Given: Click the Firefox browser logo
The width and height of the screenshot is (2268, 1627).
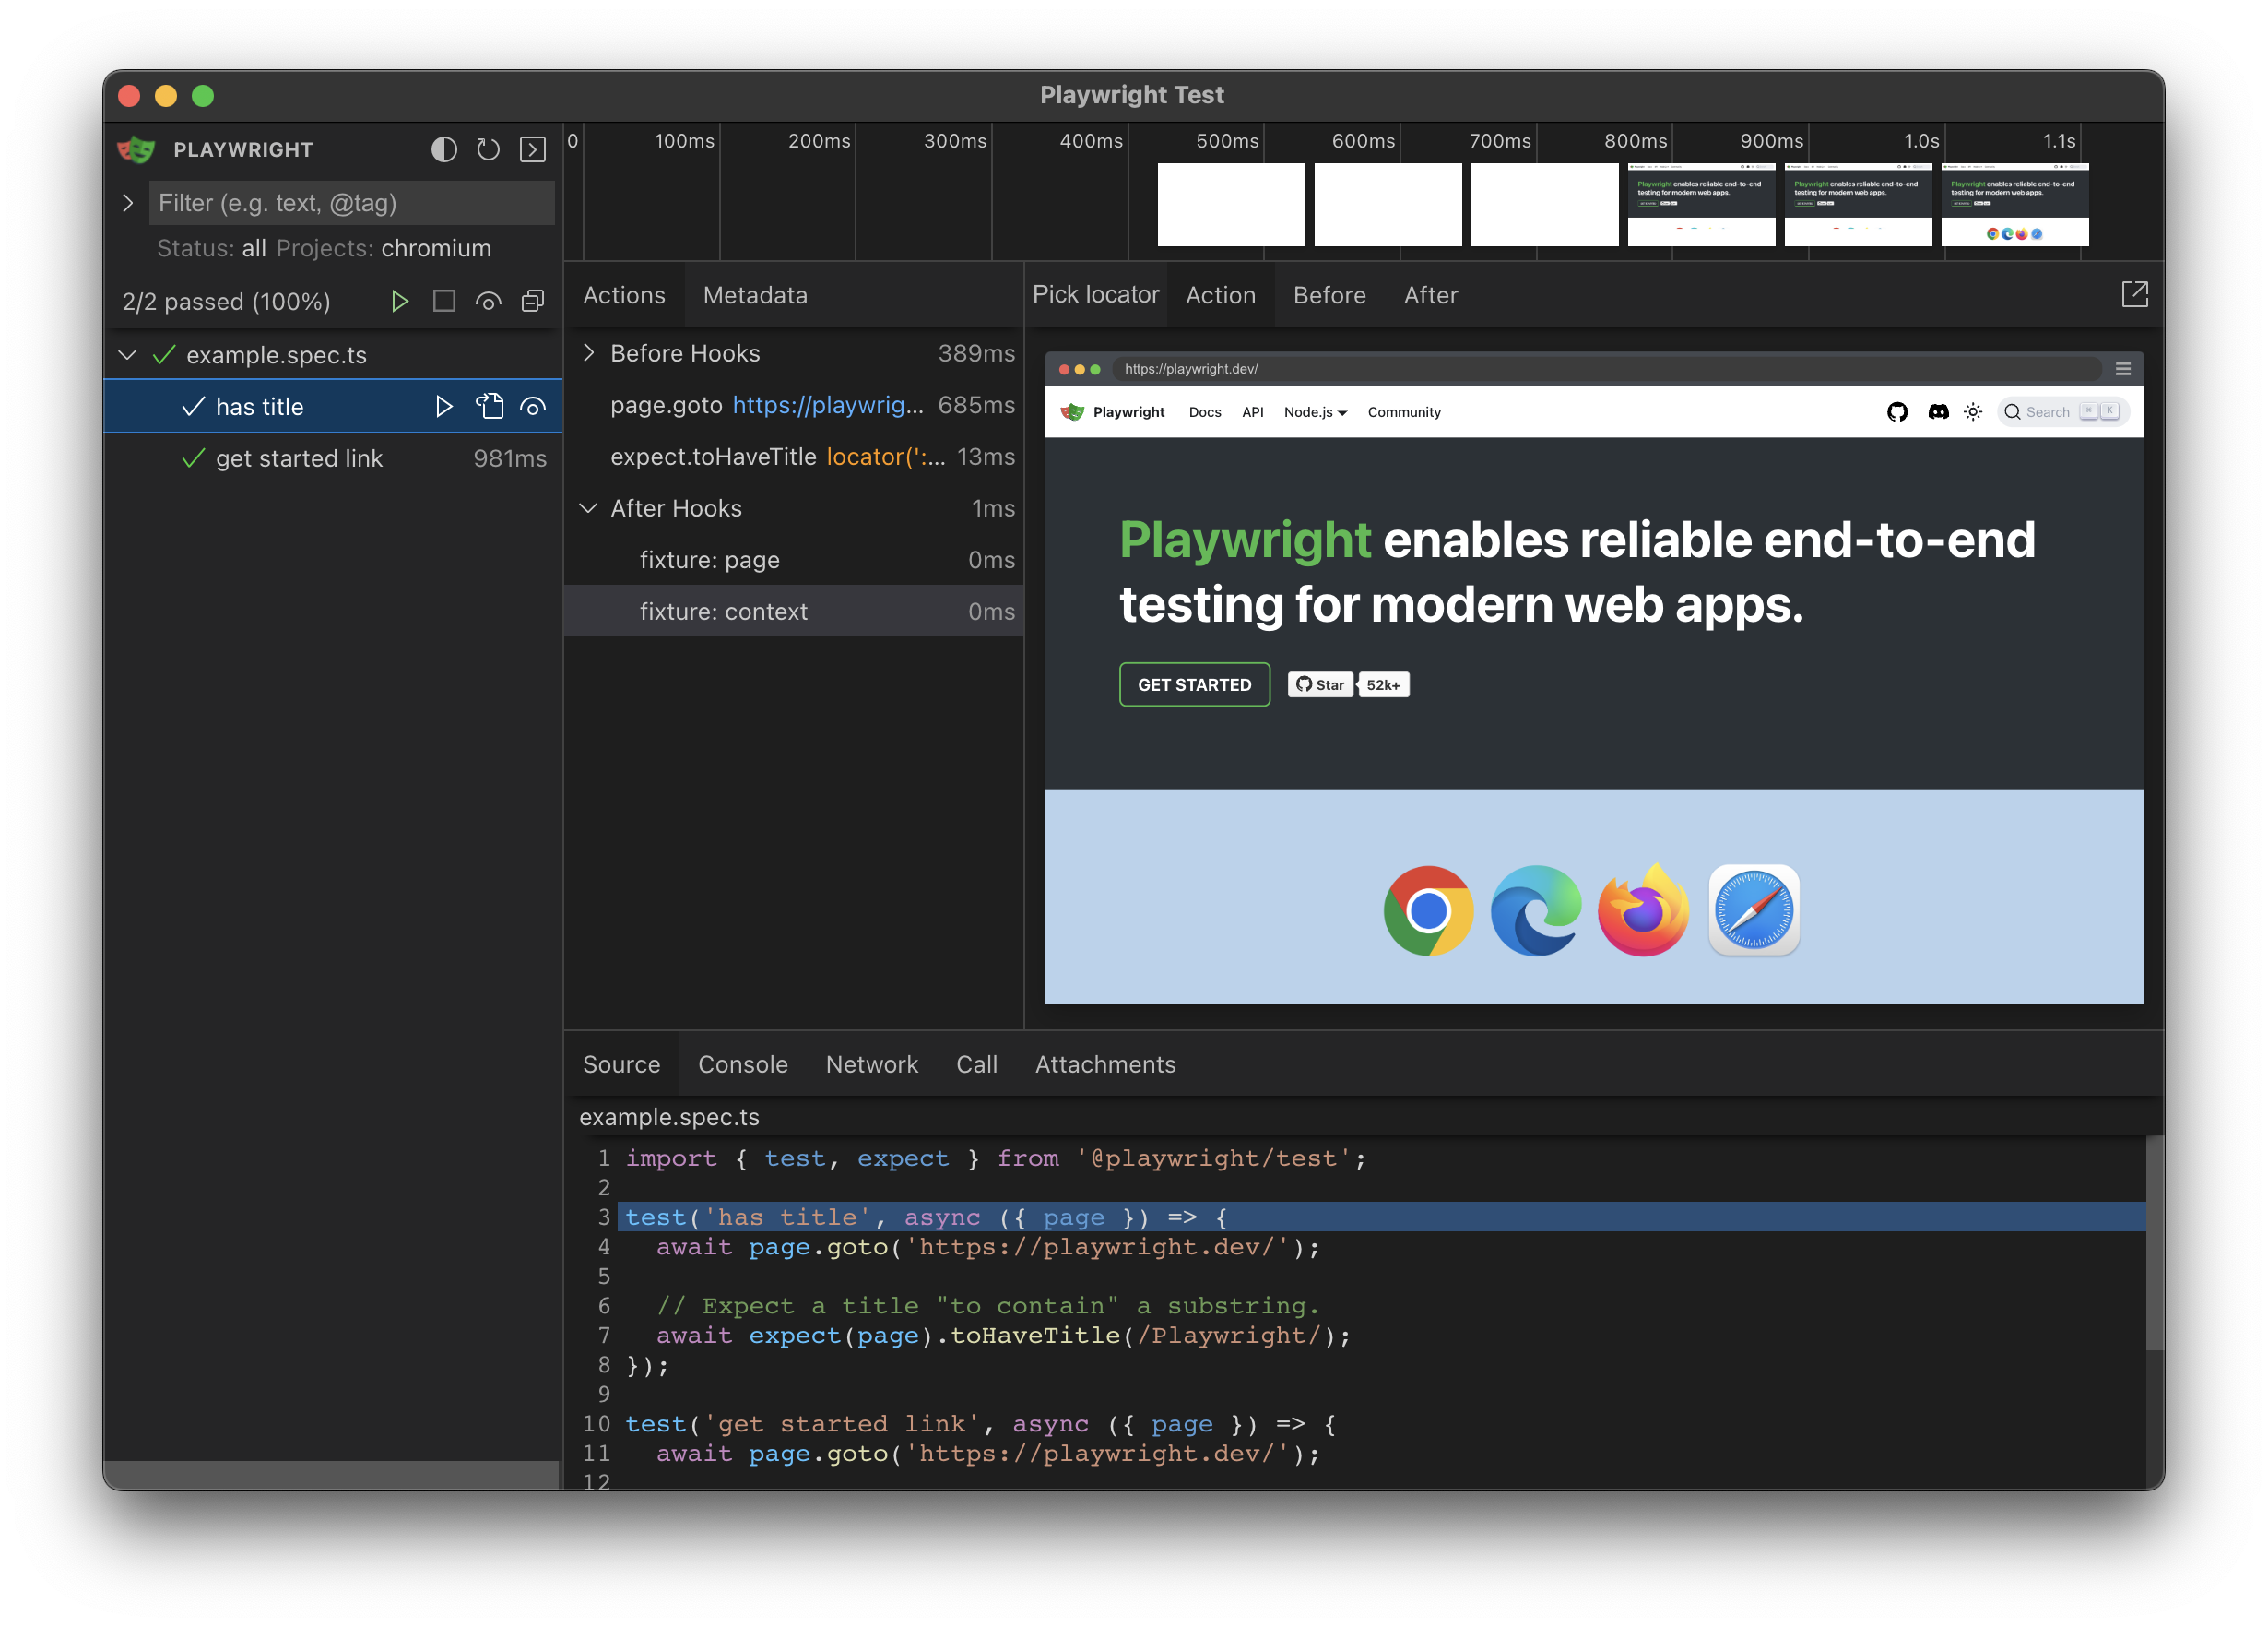Looking at the screenshot, I should coord(1643,910).
